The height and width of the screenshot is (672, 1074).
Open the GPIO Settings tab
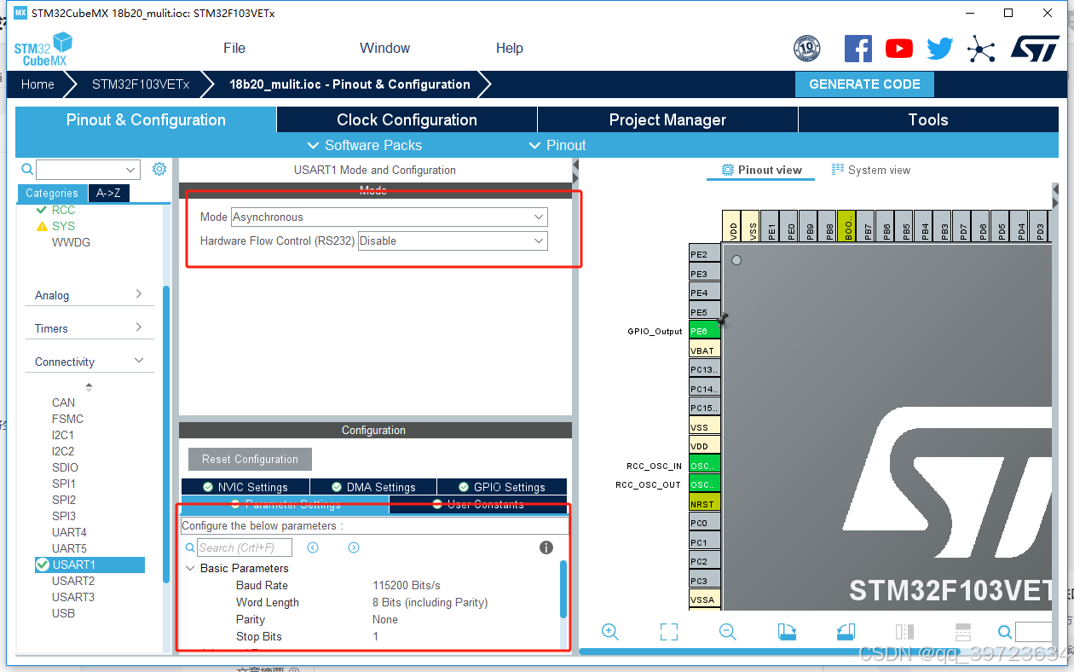pyautogui.click(x=501, y=487)
